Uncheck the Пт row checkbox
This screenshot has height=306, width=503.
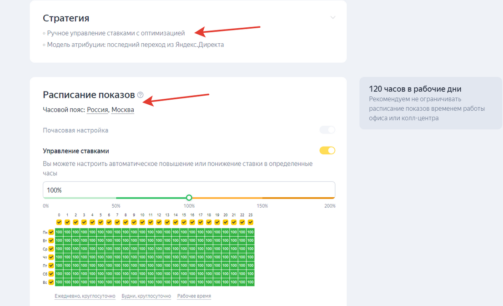[x=51, y=265]
